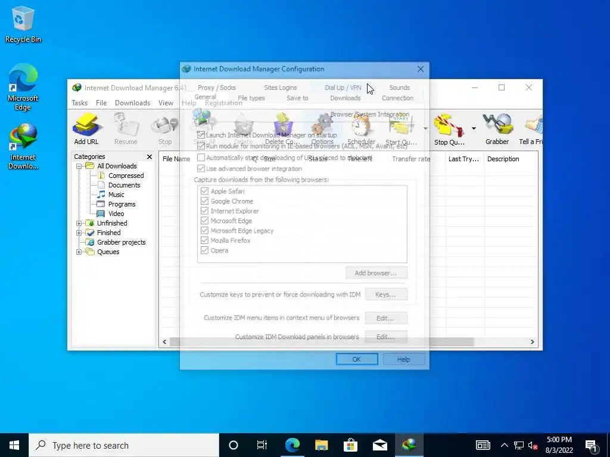
Task: Click OK in the configuration dialog
Action: coord(357,359)
